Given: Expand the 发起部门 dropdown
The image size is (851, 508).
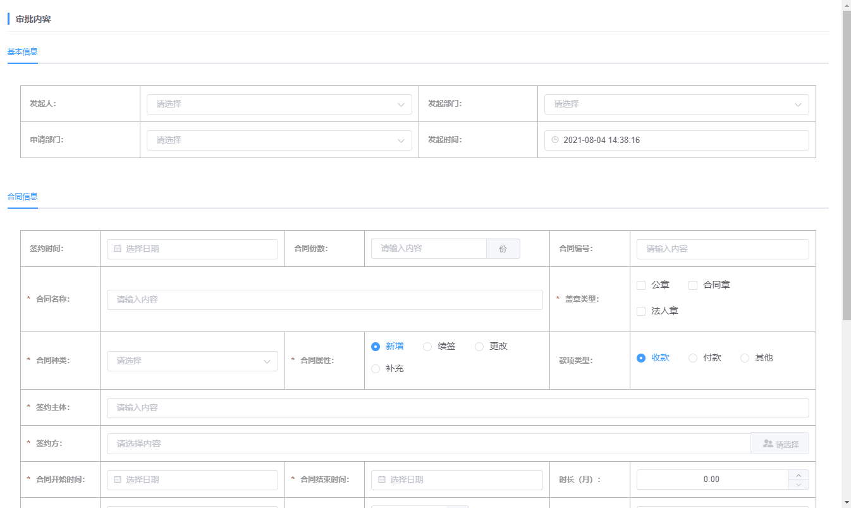Looking at the screenshot, I should [677, 104].
